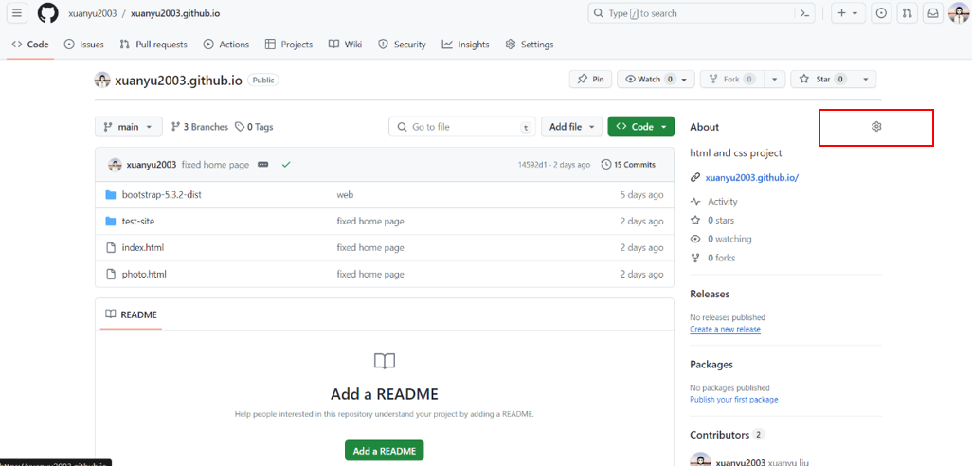Open the hamburger navigation menu
This screenshot has width=972, height=466.
point(17,13)
